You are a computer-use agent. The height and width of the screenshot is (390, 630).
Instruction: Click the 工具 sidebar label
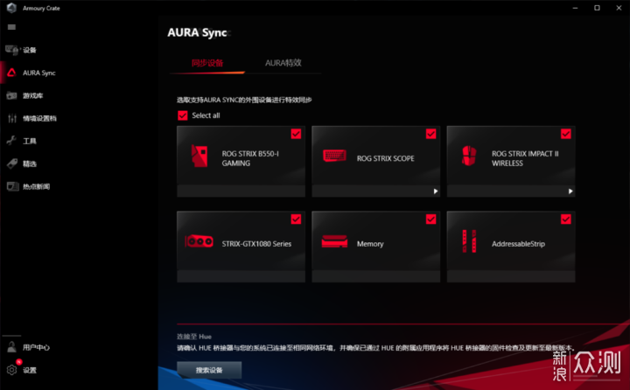(x=30, y=141)
